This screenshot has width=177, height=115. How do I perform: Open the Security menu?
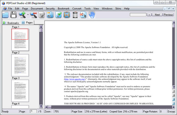click(x=50, y=9)
